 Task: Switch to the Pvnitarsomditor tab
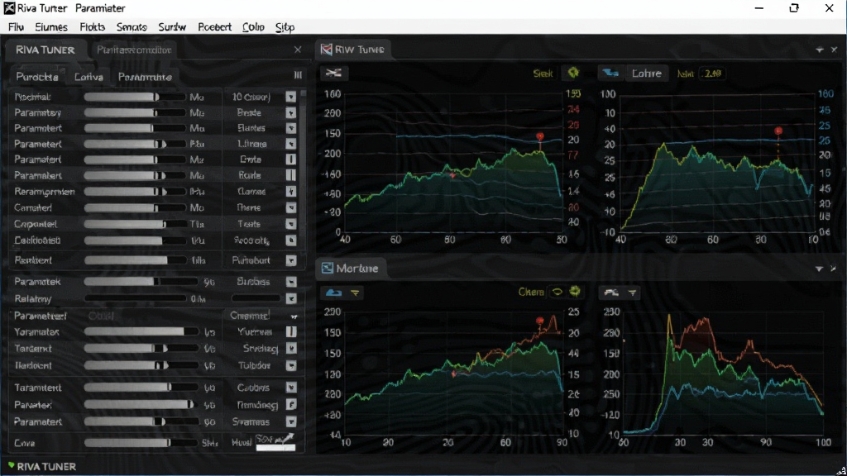pos(134,50)
